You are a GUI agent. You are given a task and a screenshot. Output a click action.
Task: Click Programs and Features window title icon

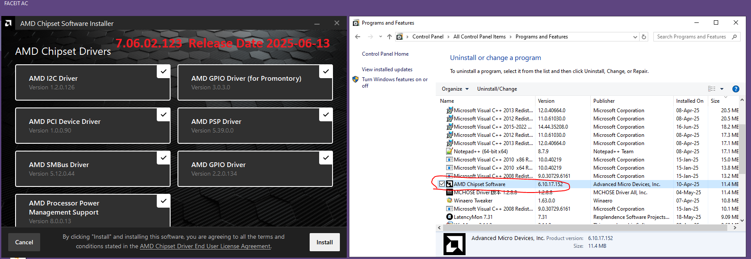356,23
